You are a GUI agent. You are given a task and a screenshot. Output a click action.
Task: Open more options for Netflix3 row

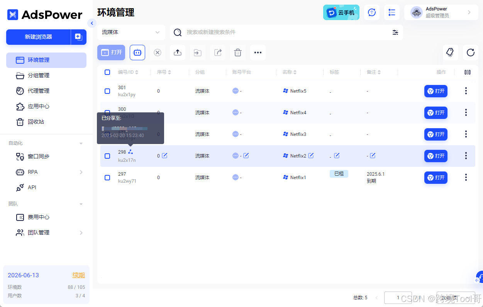pos(466,134)
